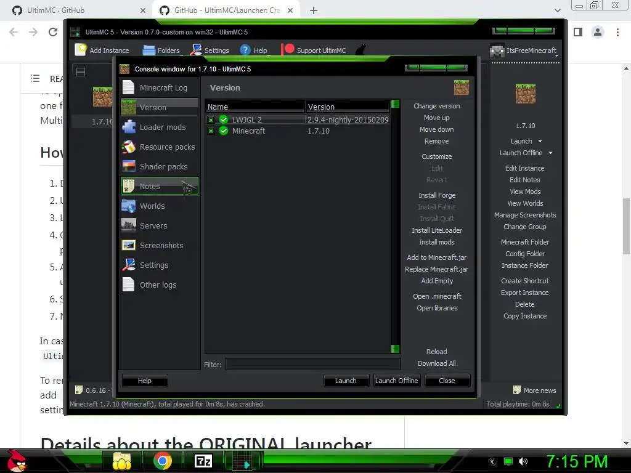Click the Help question mark icon
Screen dimensions: 631x473
pyautogui.click(x=245, y=50)
